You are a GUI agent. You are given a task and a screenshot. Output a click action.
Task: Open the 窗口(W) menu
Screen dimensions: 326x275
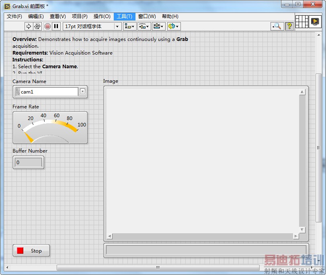tap(147, 16)
